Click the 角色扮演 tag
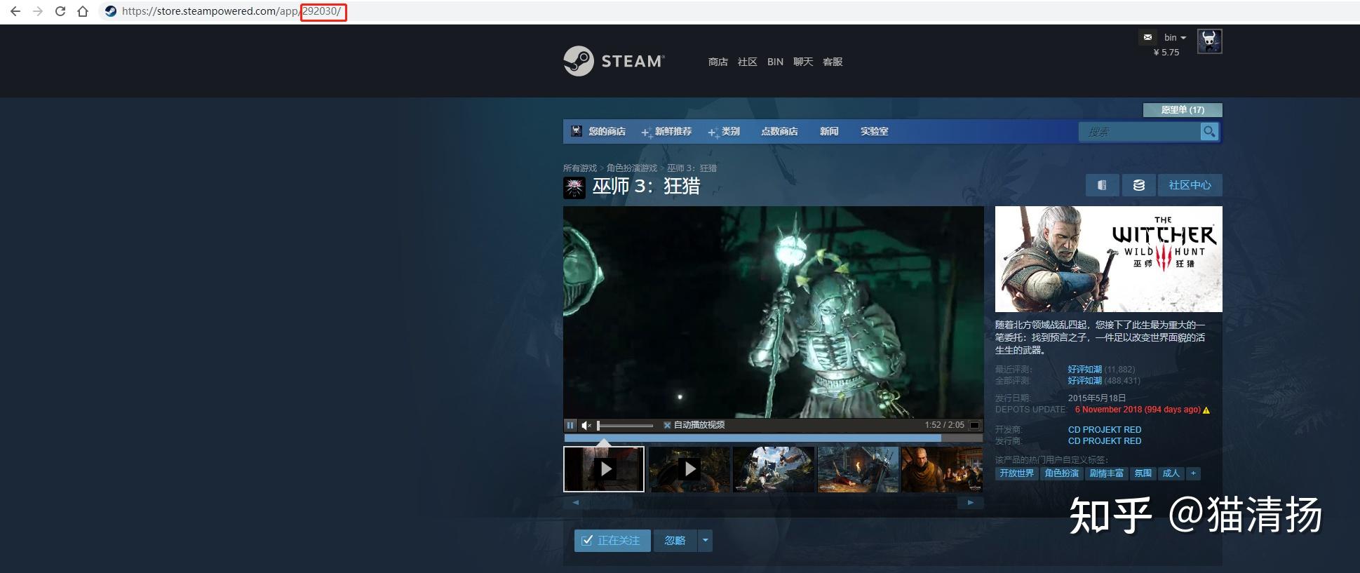1360x573 pixels. point(1062,473)
